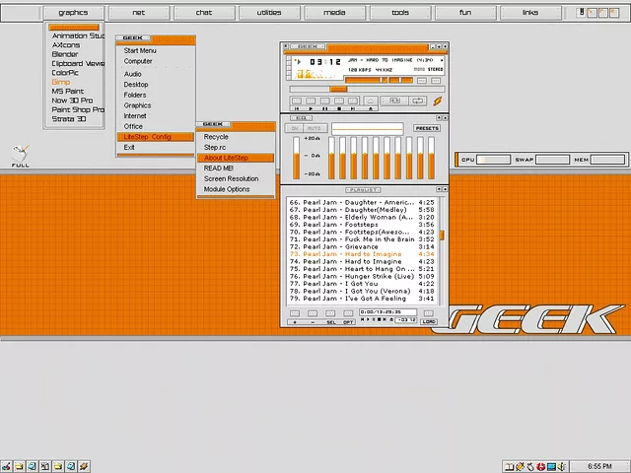Select About LiteStep from the popup menu
This screenshot has width=631, height=473.
pyautogui.click(x=226, y=158)
